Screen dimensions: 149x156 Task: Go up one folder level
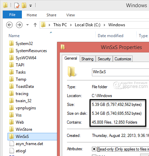tap(35, 25)
